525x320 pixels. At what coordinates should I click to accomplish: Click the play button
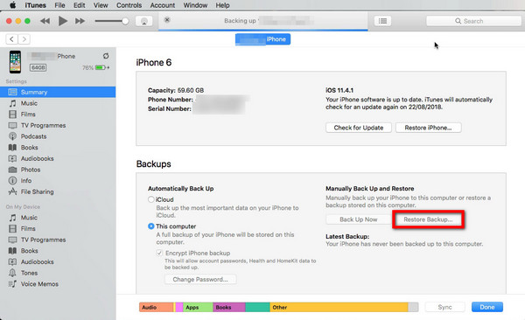click(63, 21)
